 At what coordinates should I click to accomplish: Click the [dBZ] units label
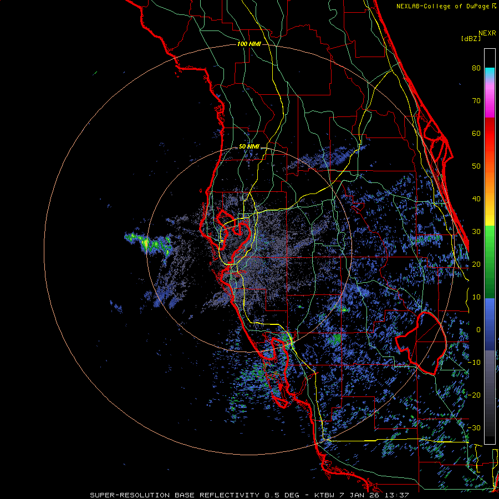point(471,39)
